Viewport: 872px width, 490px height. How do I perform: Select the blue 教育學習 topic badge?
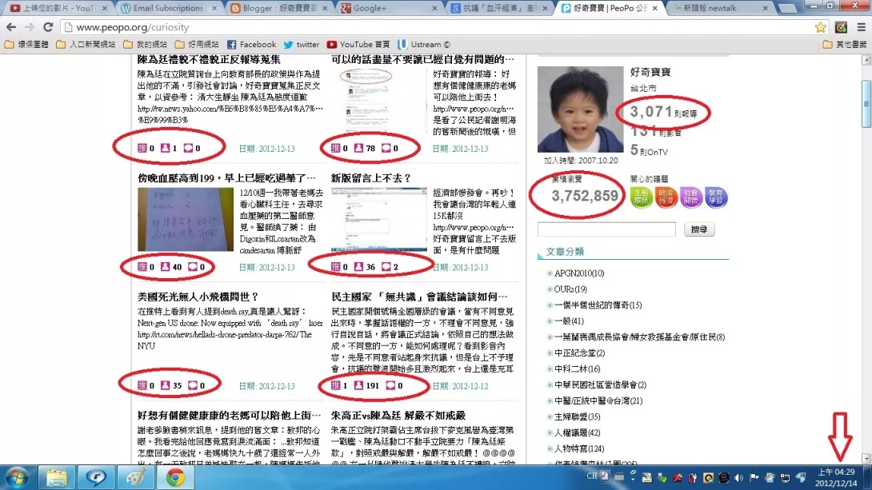[716, 197]
